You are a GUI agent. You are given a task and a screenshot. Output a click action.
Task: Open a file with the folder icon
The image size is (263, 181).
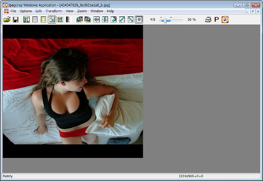(7, 20)
